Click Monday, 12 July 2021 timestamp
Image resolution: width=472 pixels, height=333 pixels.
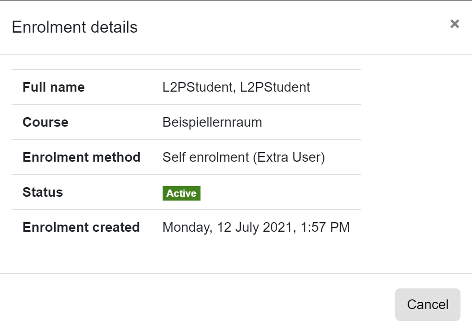[x=257, y=227]
